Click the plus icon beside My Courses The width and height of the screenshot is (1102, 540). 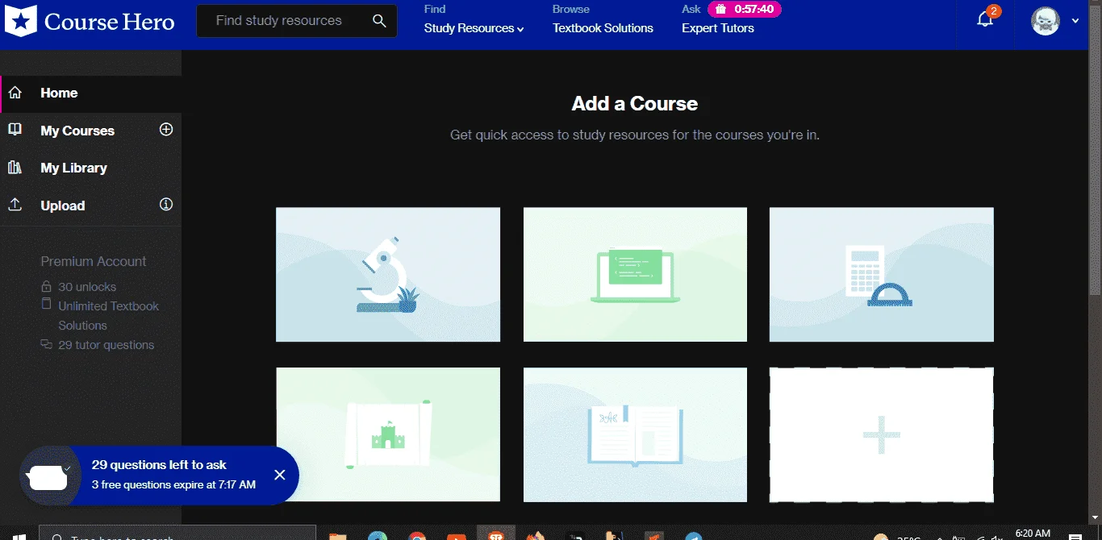[x=166, y=130]
